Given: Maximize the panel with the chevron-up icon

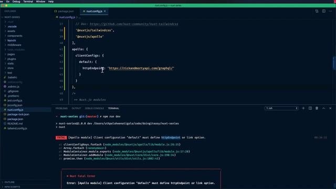Looking at the screenshot, I should tap(323, 108).
